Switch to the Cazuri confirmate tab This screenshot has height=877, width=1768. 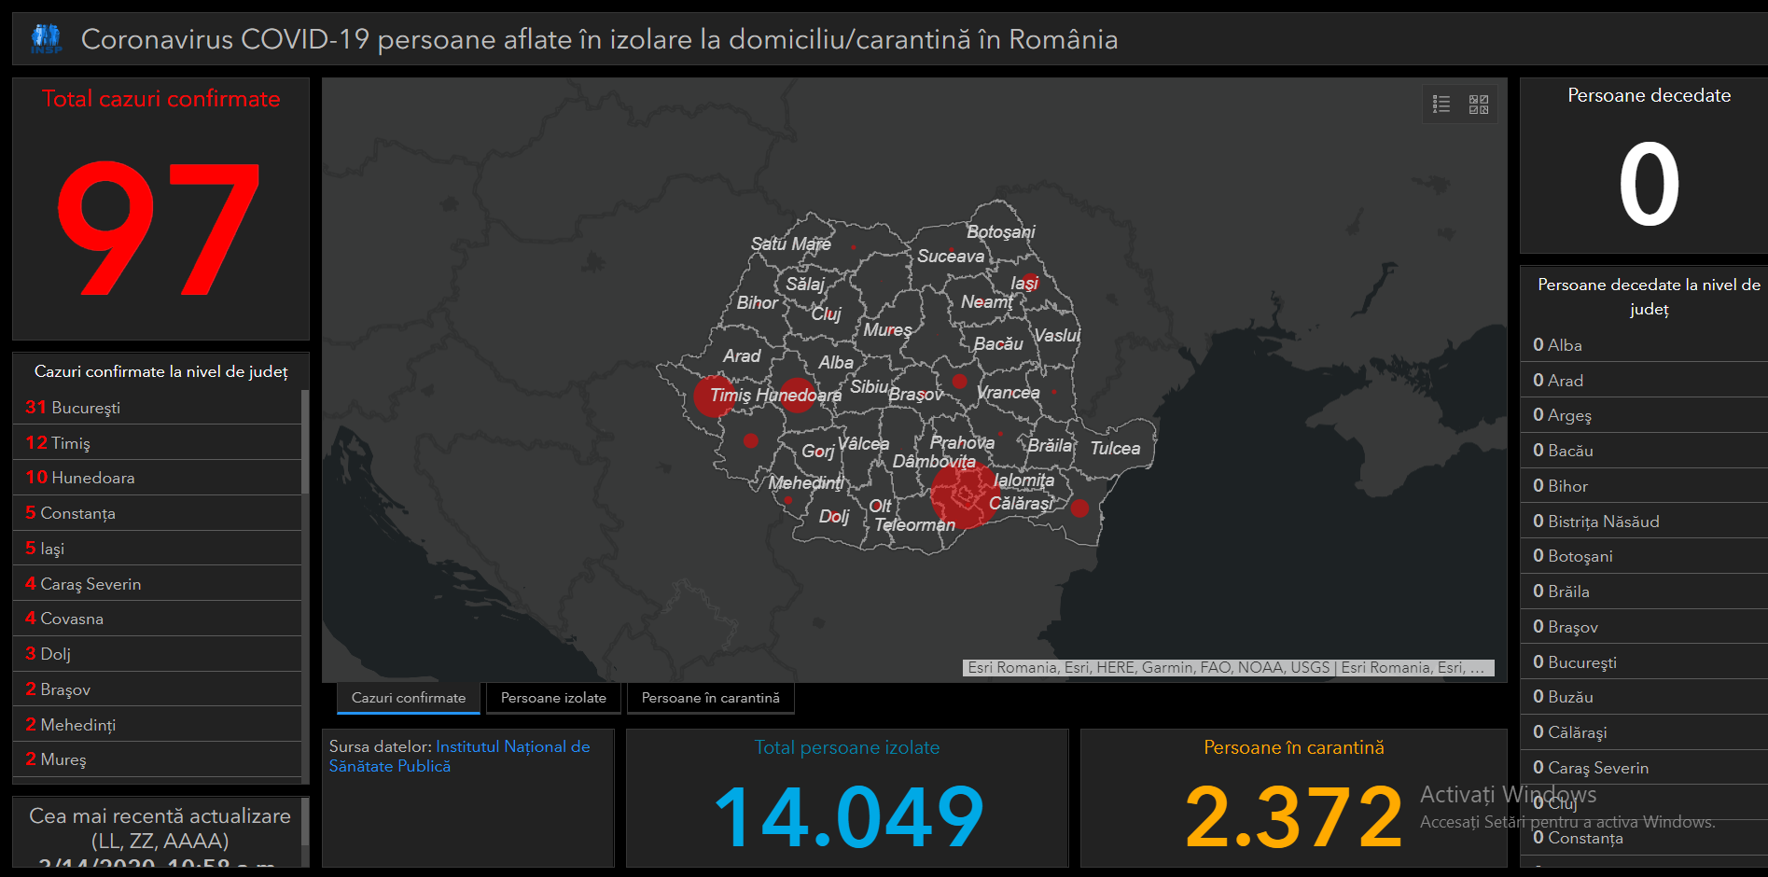(x=409, y=698)
